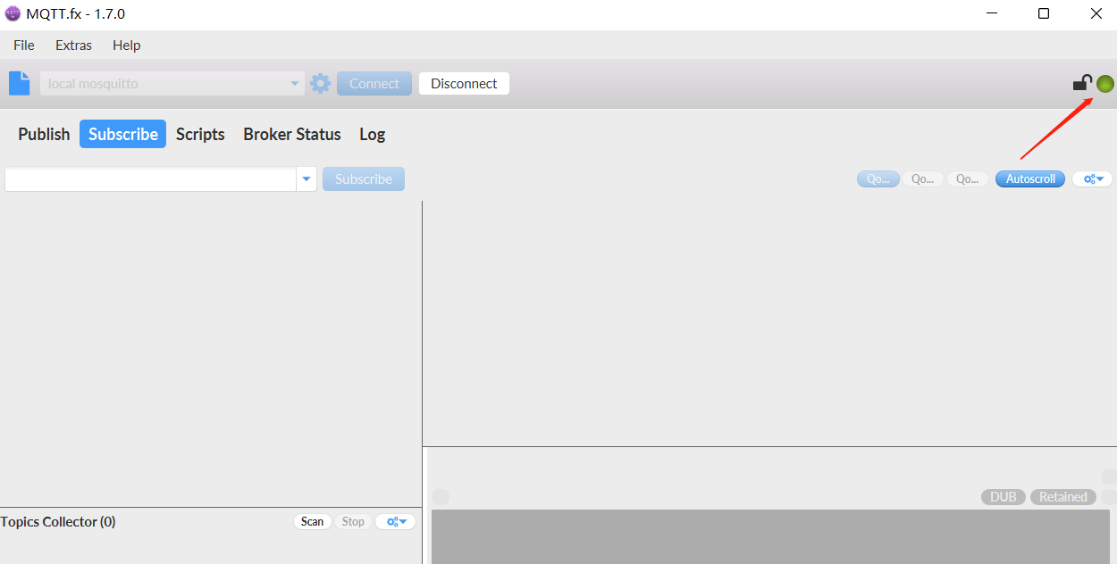Click the DUB flag indicator
The height and width of the screenshot is (564, 1117).
(1004, 497)
